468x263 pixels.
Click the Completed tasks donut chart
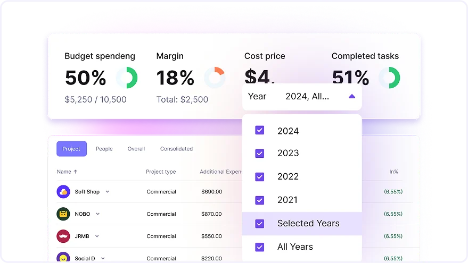pos(389,78)
